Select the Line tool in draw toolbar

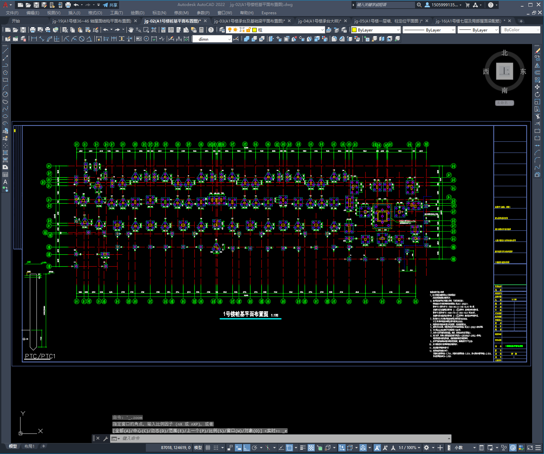coord(5,51)
